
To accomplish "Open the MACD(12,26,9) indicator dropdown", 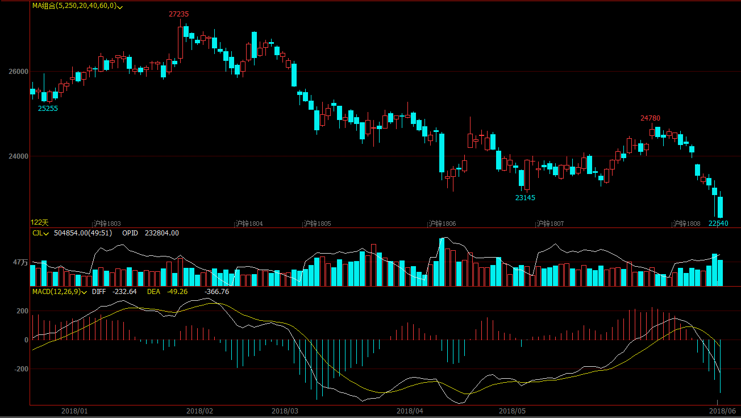I will tap(84, 292).
